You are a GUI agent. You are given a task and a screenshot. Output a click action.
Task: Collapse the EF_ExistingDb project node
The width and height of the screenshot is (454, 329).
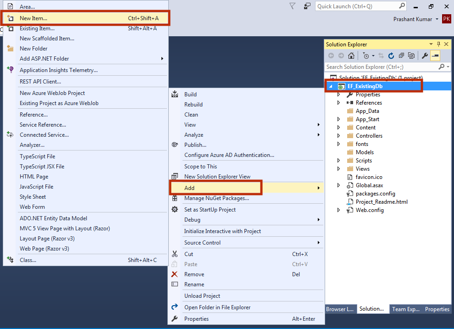pyautogui.click(x=331, y=86)
